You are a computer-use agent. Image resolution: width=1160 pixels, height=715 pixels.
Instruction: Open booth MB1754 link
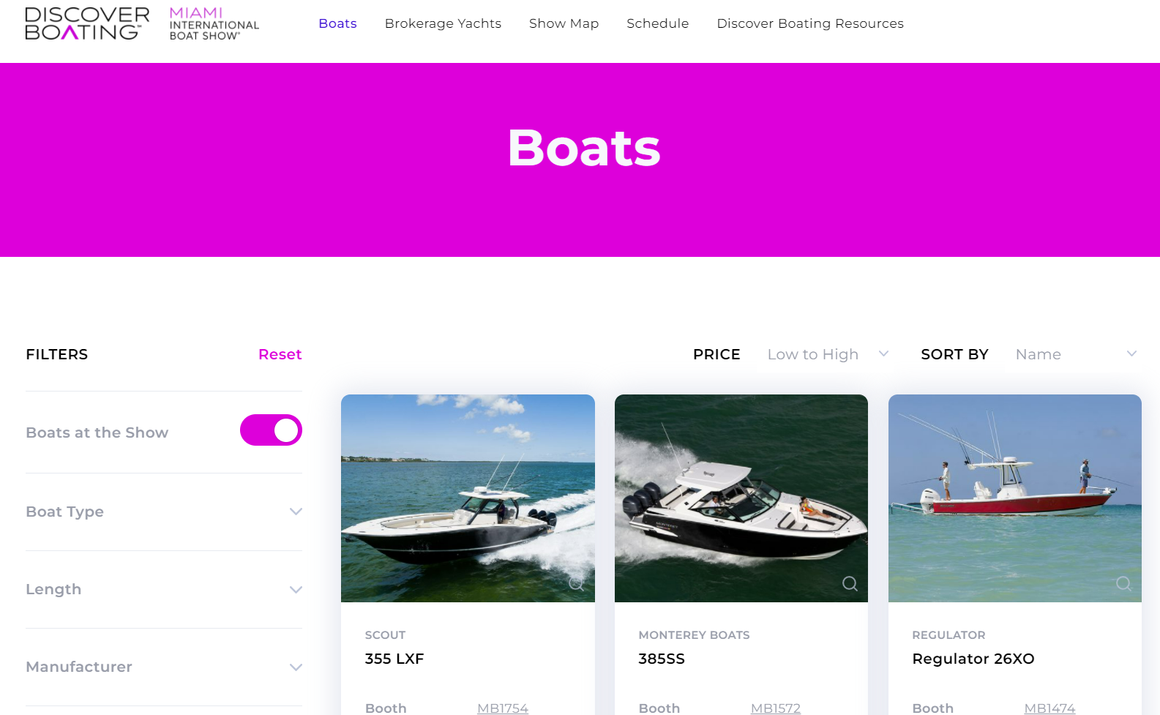click(x=502, y=708)
